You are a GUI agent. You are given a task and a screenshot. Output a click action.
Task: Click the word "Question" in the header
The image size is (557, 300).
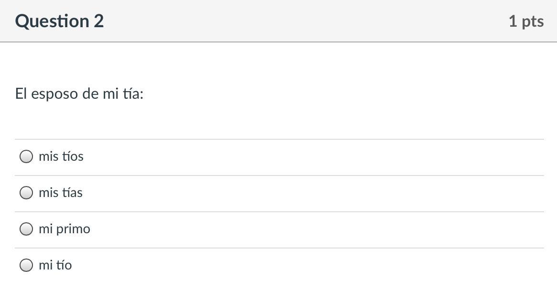[x=52, y=21]
